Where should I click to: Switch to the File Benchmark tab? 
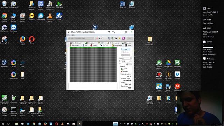[x=75, y=43]
